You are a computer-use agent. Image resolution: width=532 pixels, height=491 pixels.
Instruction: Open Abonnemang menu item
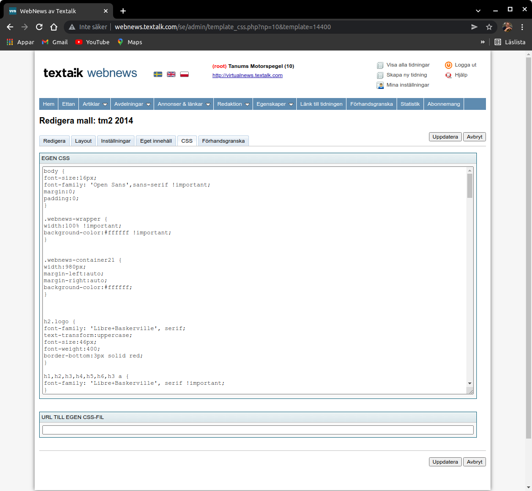tap(444, 104)
